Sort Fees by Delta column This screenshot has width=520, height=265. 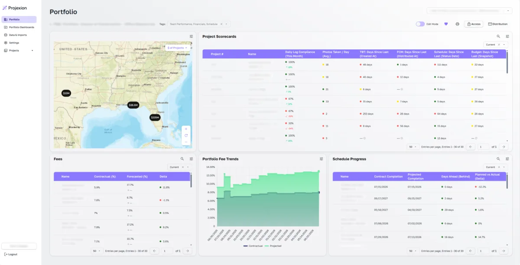163,177
